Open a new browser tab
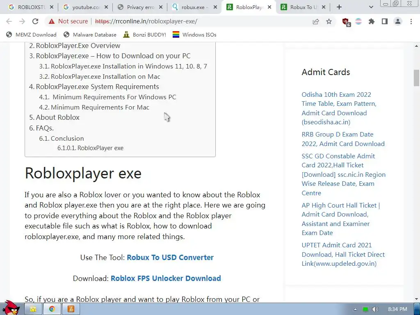The height and width of the screenshot is (315, 420). pos(339,7)
